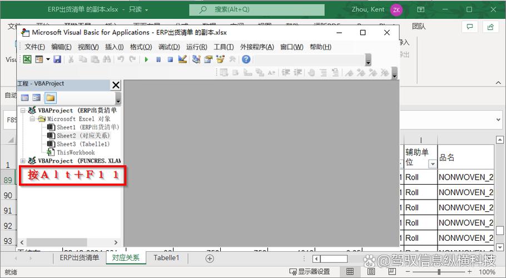The width and height of the screenshot is (506, 278).
Task: Open Project Explorer via toolbar icon
Action: pyautogui.click(x=196, y=59)
